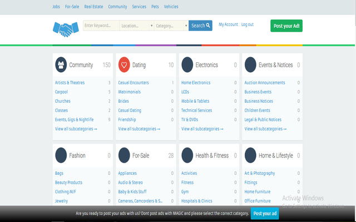Click the Log out link
The image size is (356, 222).
(247, 24)
